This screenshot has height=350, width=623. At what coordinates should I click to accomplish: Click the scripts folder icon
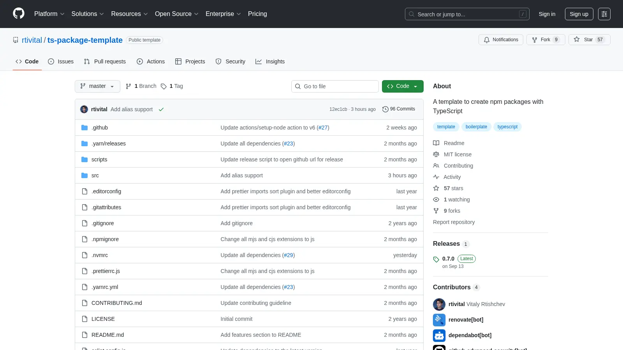[x=84, y=159]
